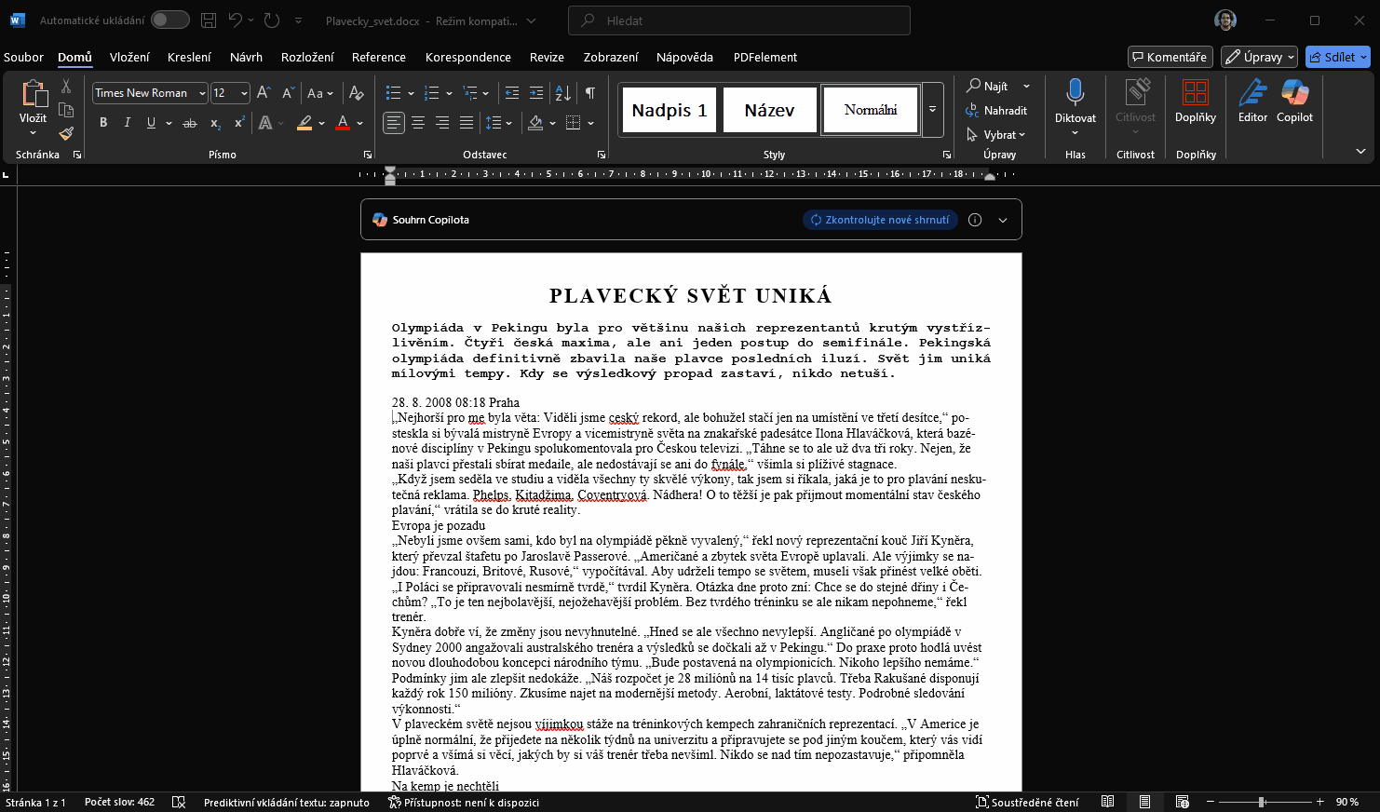The image size is (1380, 812).
Task: Toggle bold formatting
Action: 103,123
